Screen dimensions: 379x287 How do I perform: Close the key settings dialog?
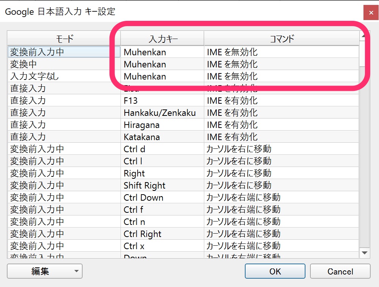[371, 12]
